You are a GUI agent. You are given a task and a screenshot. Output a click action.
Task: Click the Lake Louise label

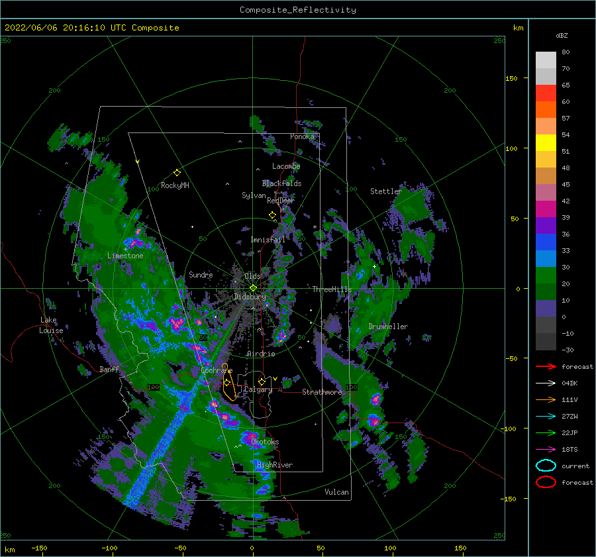point(51,325)
